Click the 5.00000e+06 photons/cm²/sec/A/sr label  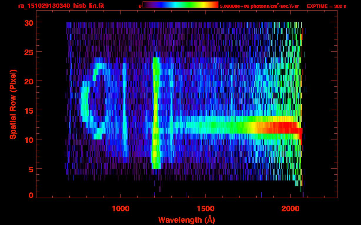coord(259,6)
